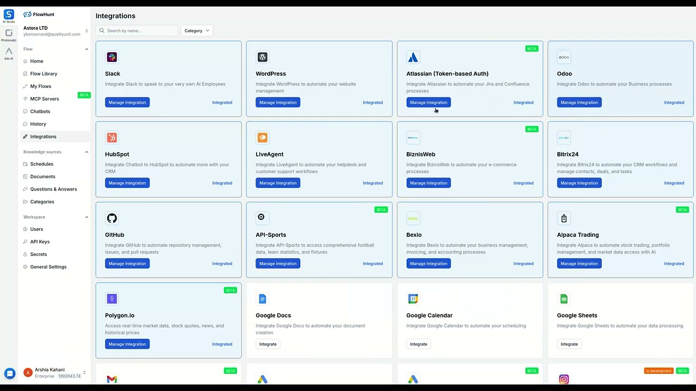Open the AI Studio app icon
The width and height of the screenshot is (696, 391).
click(9, 15)
